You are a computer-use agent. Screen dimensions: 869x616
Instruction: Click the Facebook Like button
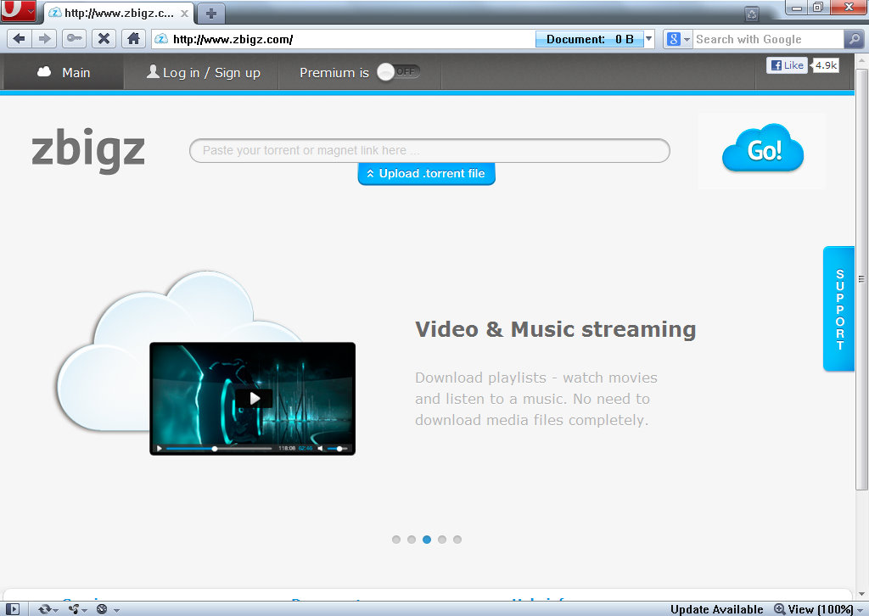click(787, 65)
